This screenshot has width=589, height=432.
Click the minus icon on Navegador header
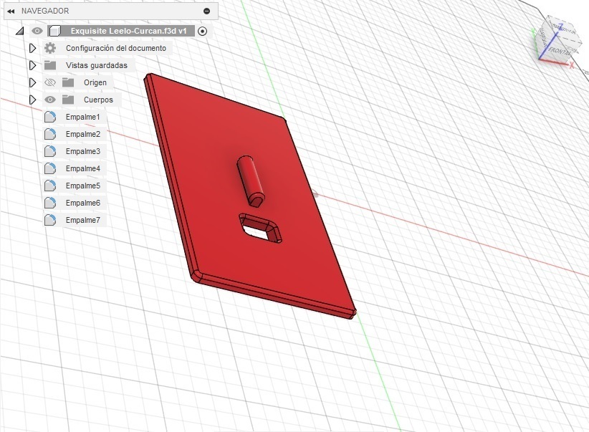[x=206, y=11]
